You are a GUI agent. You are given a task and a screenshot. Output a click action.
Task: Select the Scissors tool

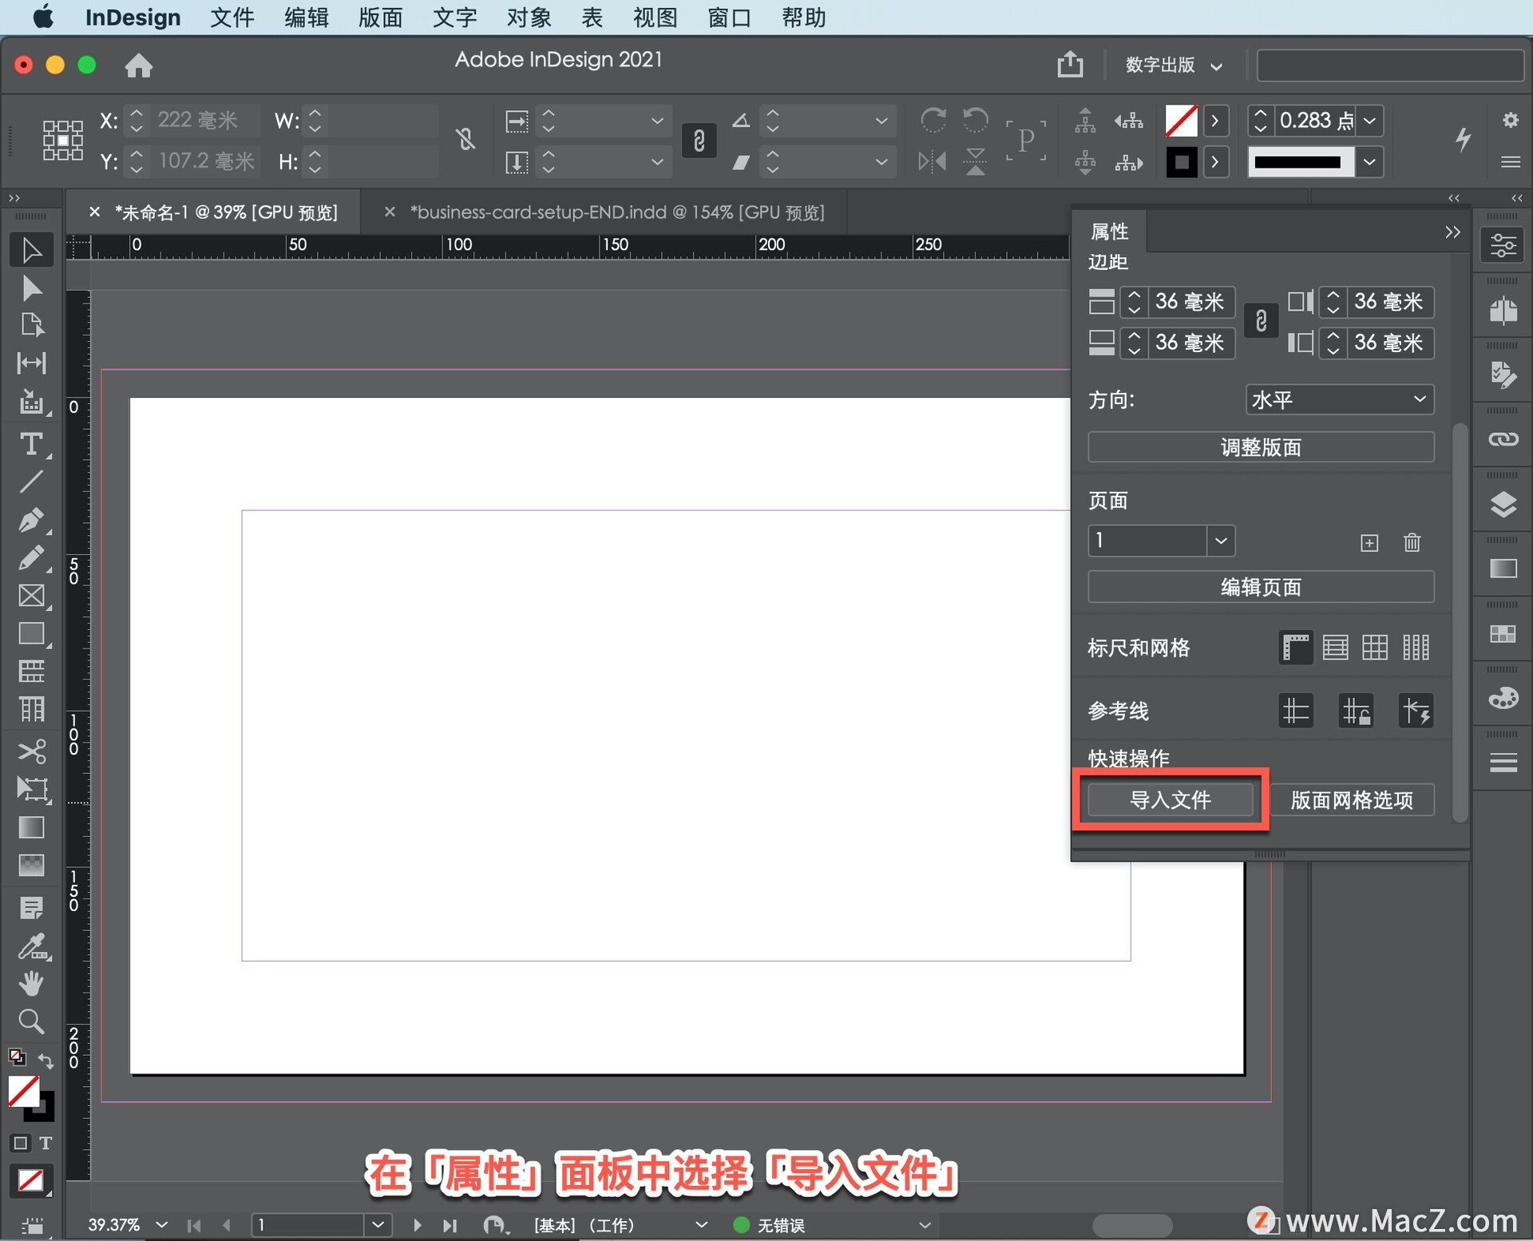31,751
